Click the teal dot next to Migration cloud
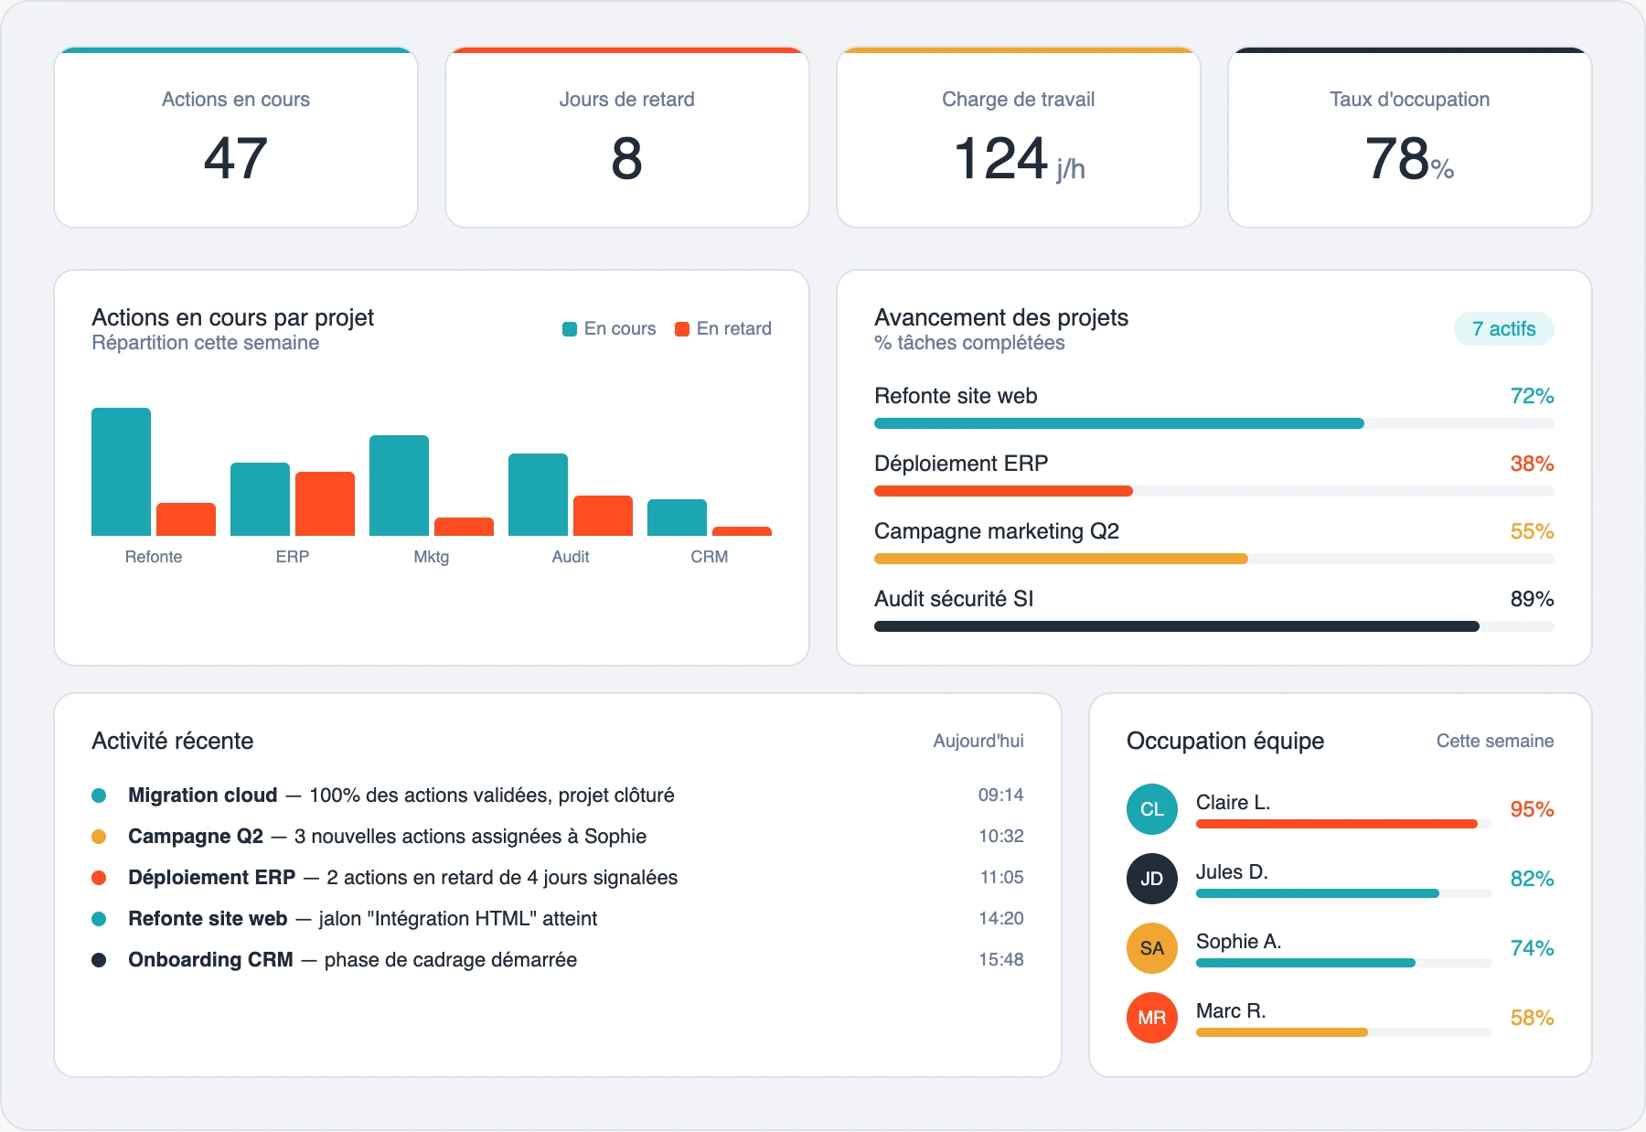 pyautogui.click(x=99, y=795)
